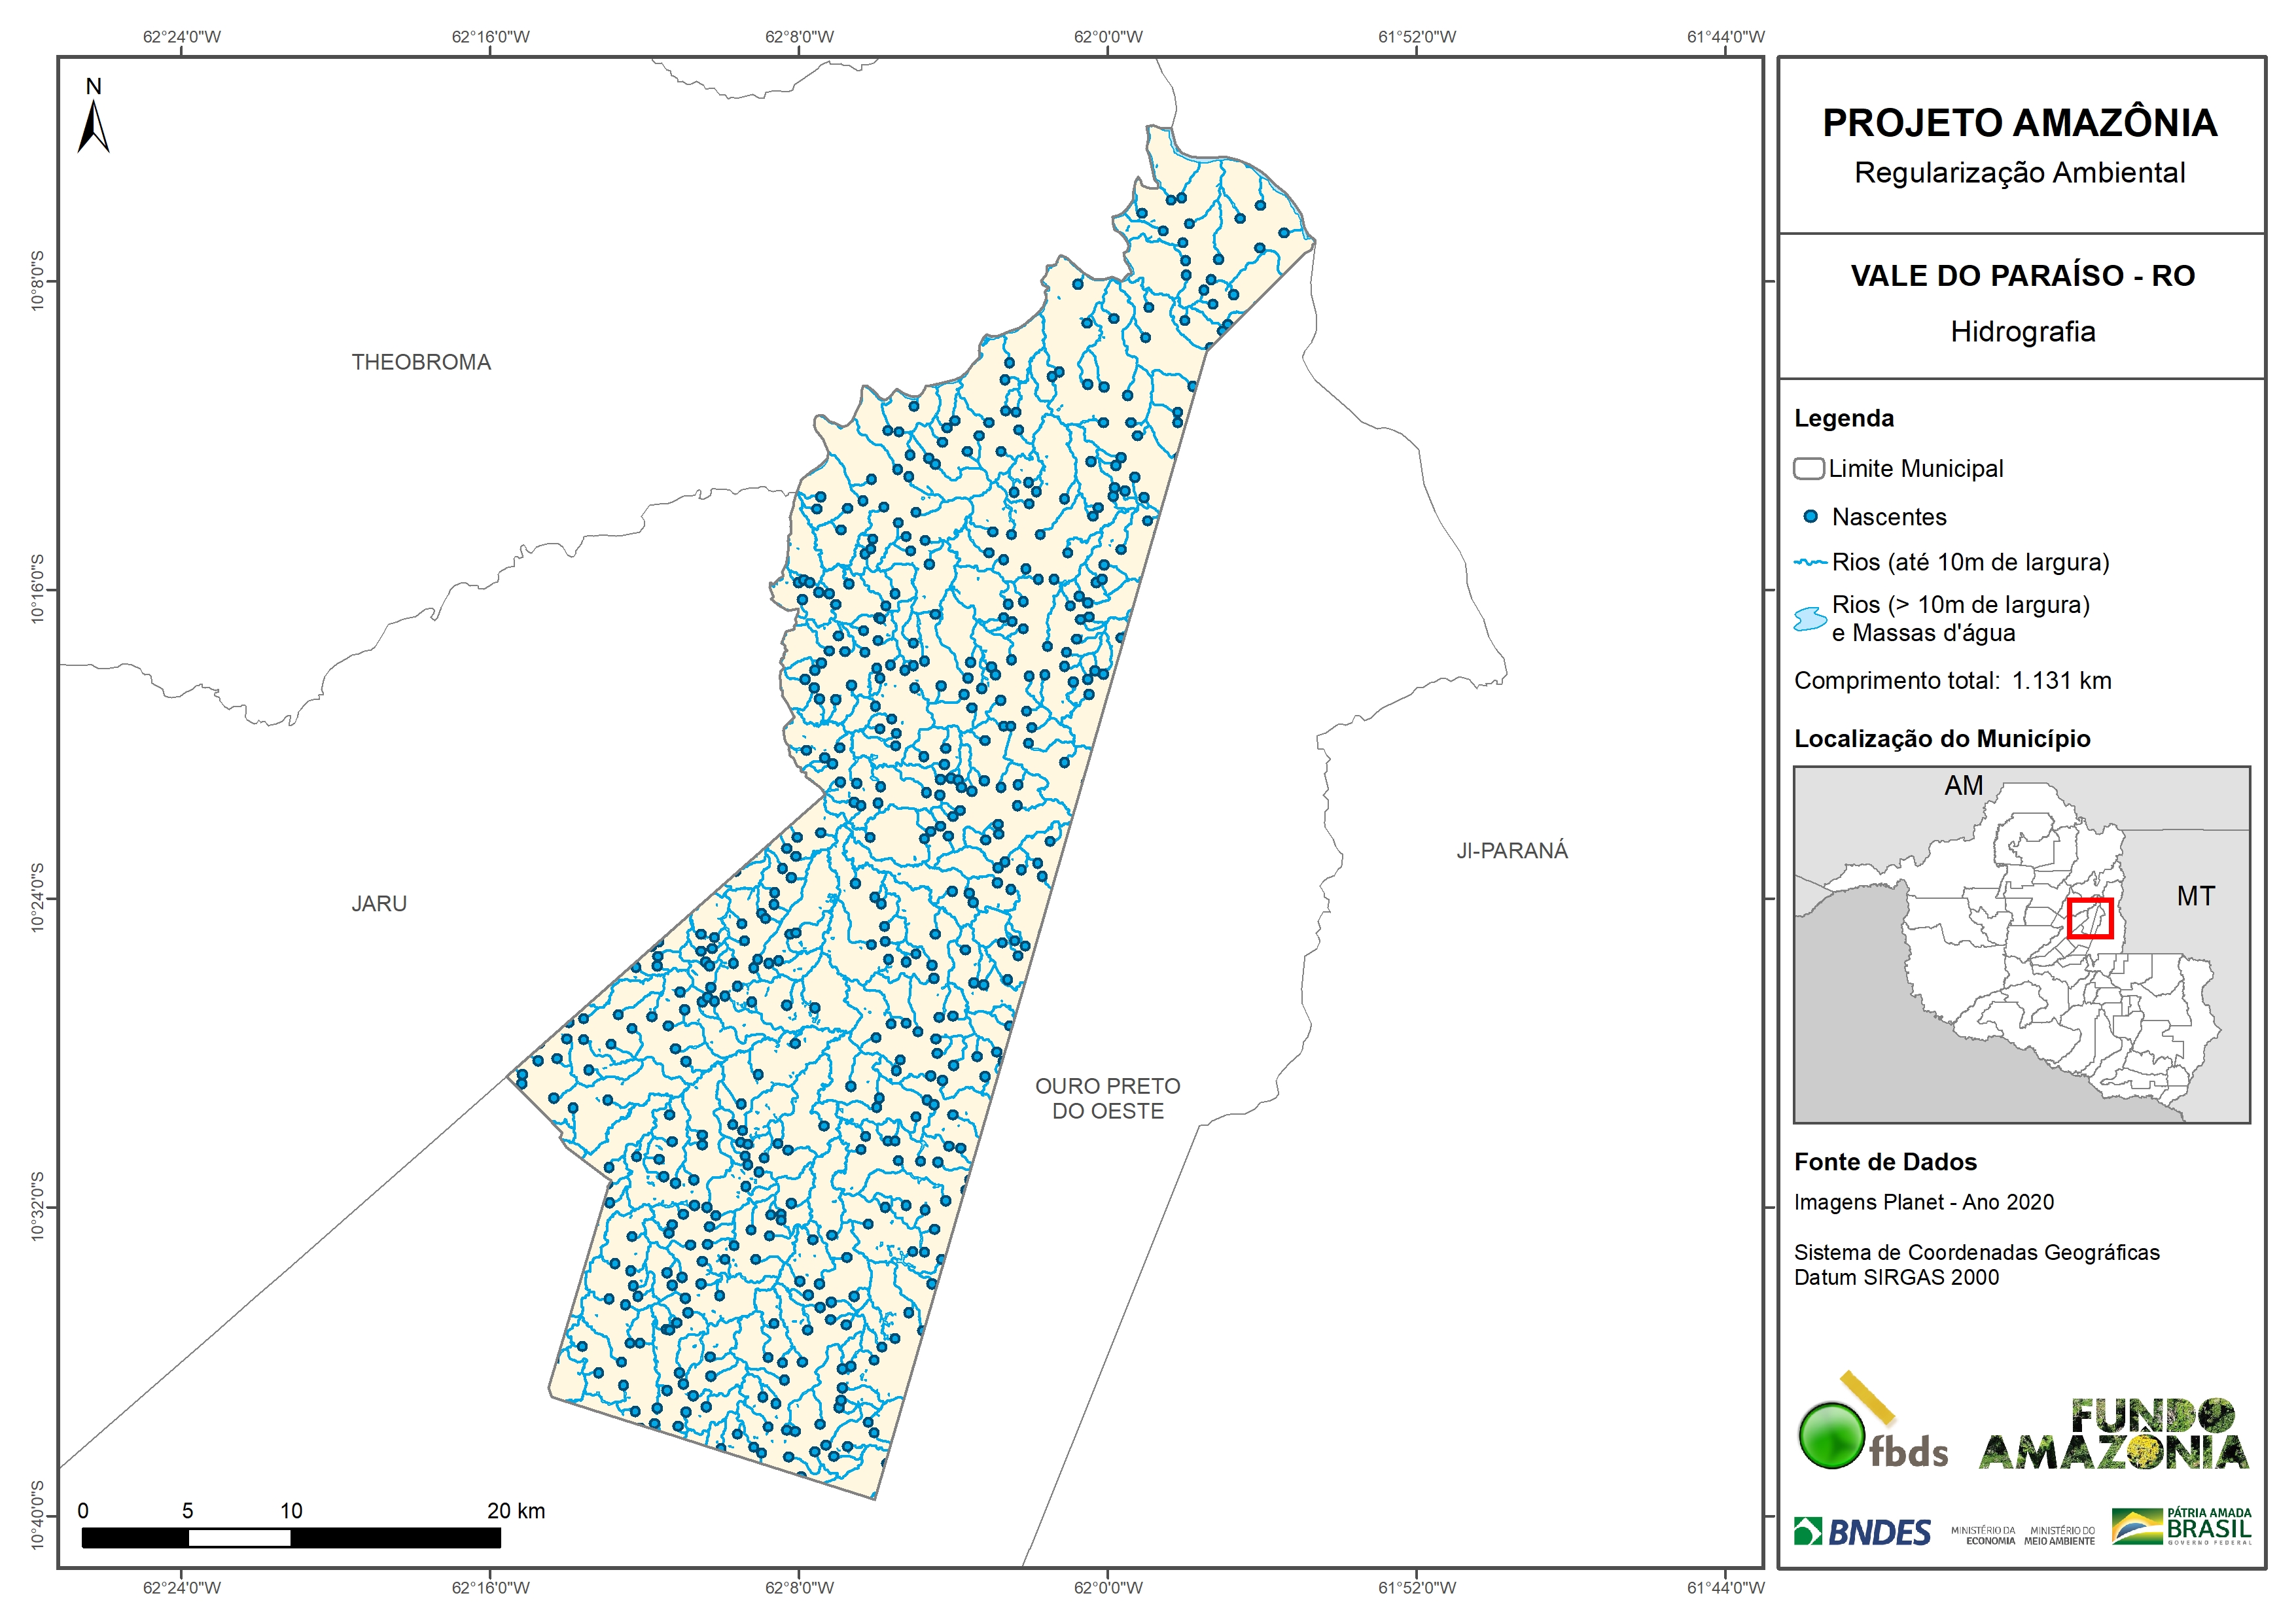The width and height of the screenshot is (2296, 1623).
Task: Click the scale bar's white segment
Action: click(x=239, y=1538)
